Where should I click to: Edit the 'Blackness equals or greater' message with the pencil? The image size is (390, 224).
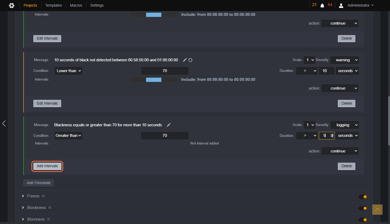pyautogui.click(x=169, y=125)
